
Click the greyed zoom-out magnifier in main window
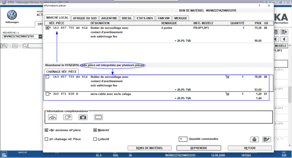(10, 46)
